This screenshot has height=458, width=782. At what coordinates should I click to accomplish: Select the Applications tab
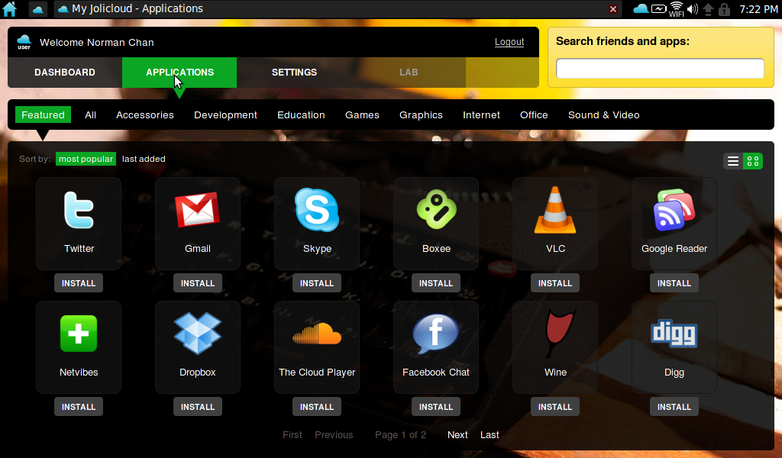(x=179, y=73)
